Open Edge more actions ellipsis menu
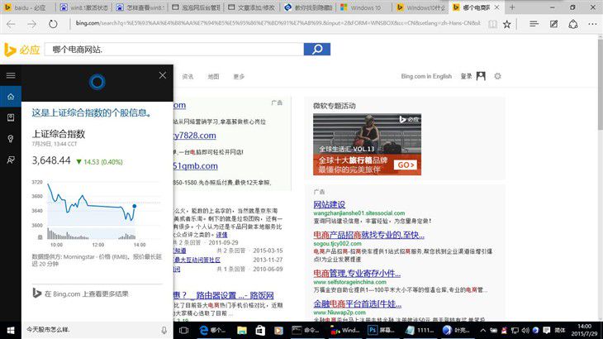Screen dimensions: 603x339 [x=592, y=24]
